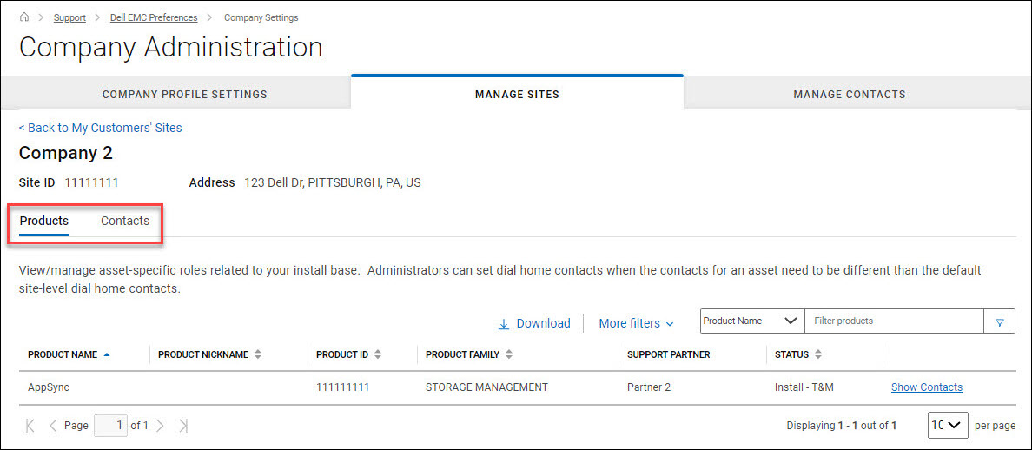Select the Contacts sub-tab
Image resolution: width=1032 pixels, height=450 pixels.
[125, 221]
